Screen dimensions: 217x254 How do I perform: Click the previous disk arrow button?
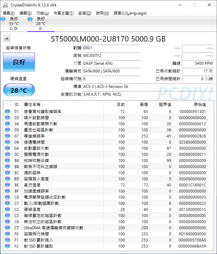(x=7, y=38)
